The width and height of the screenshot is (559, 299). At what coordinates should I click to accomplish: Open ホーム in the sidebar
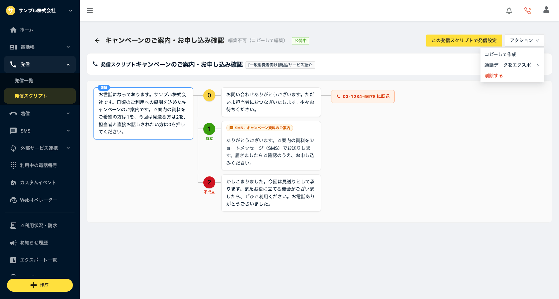(x=40, y=30)
